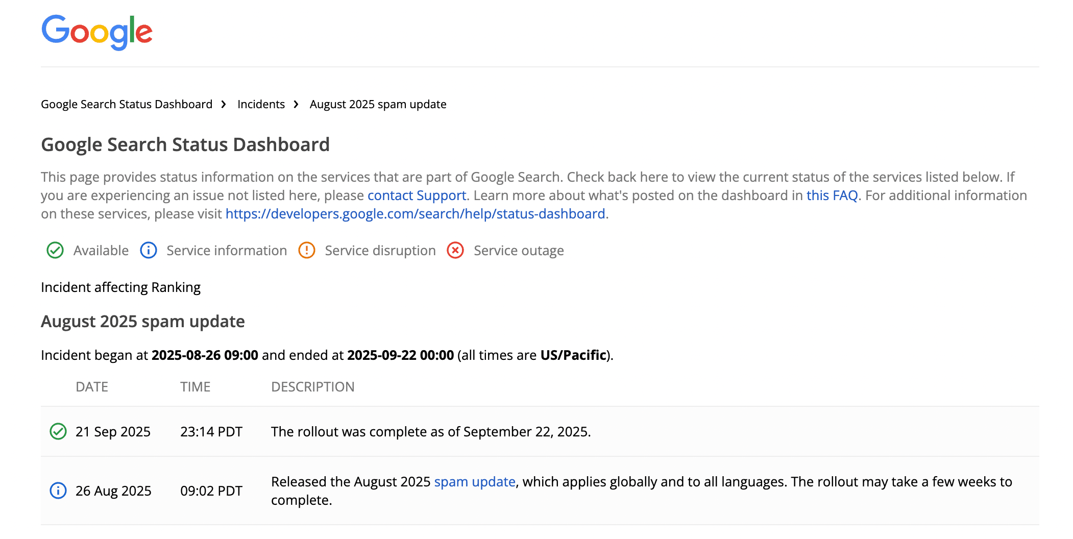Click the DESCRIPTION column header
This screenshot has height=539, width=1073.
312,387
